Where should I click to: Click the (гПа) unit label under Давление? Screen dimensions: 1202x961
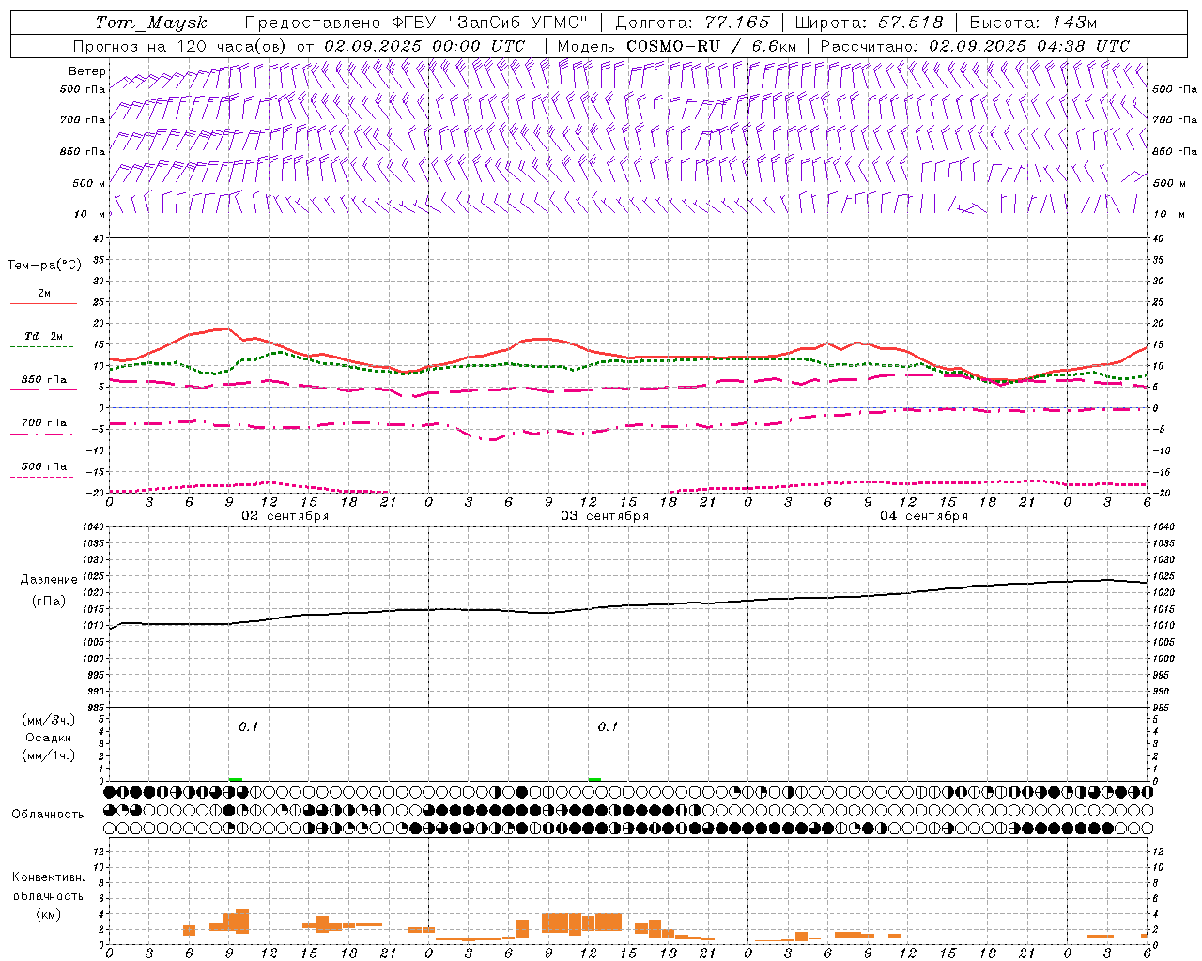(x=49, y=602)
